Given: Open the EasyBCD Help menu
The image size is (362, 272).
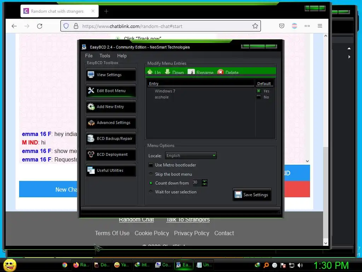Looking at the screenshot, I should (122, 56).
